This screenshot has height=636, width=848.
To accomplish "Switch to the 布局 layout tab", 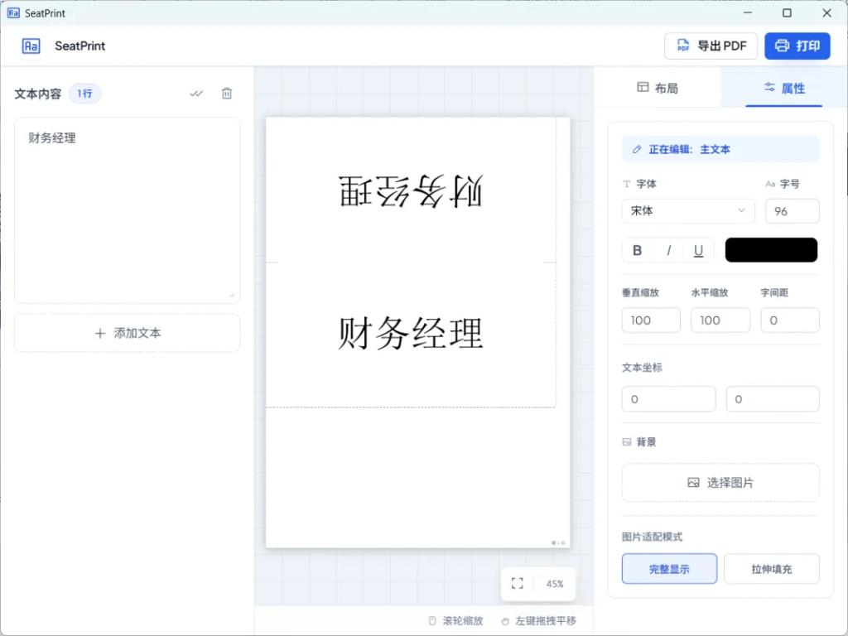I will click(x=658, y=88).
